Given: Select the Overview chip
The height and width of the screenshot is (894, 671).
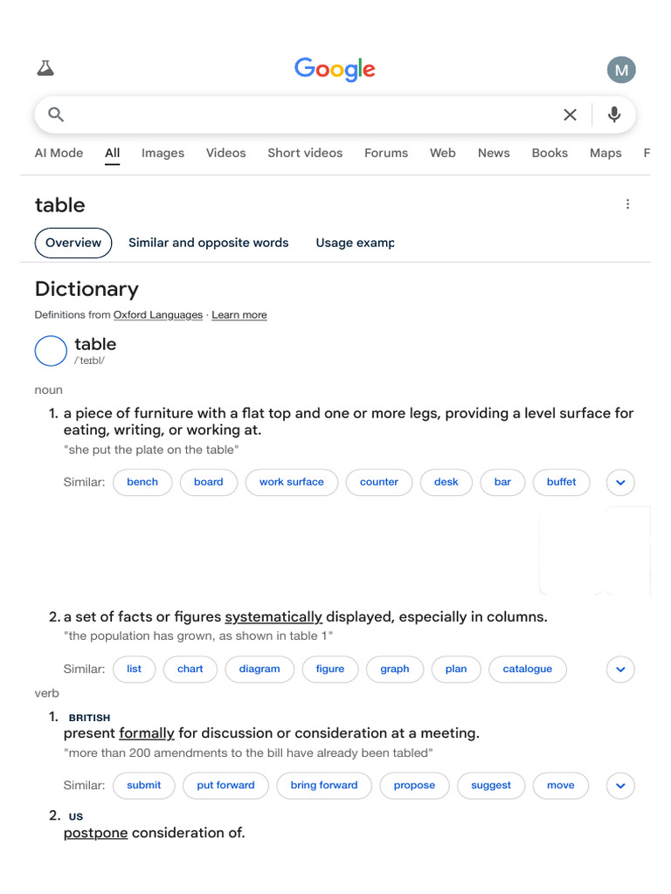Looking at the screenshot, I should [73, 243].
